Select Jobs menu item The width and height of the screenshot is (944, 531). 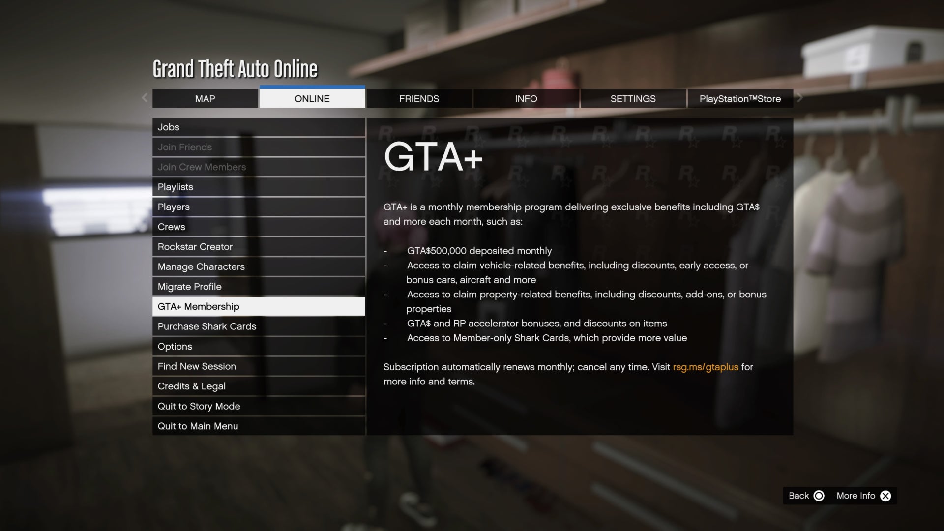pos(258,126)
